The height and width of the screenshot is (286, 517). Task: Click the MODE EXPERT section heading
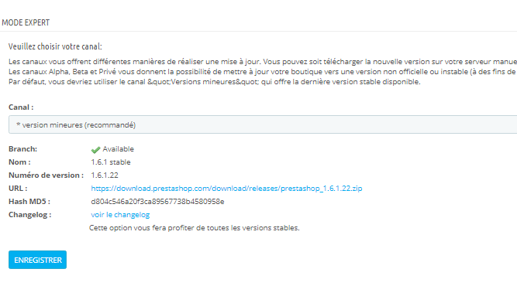[26, 22]
